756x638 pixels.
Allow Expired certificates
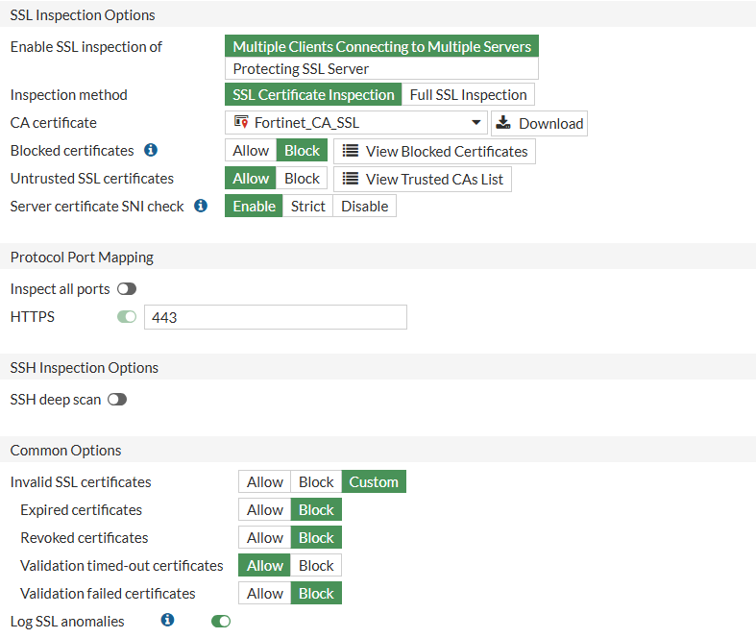[265, 510]
